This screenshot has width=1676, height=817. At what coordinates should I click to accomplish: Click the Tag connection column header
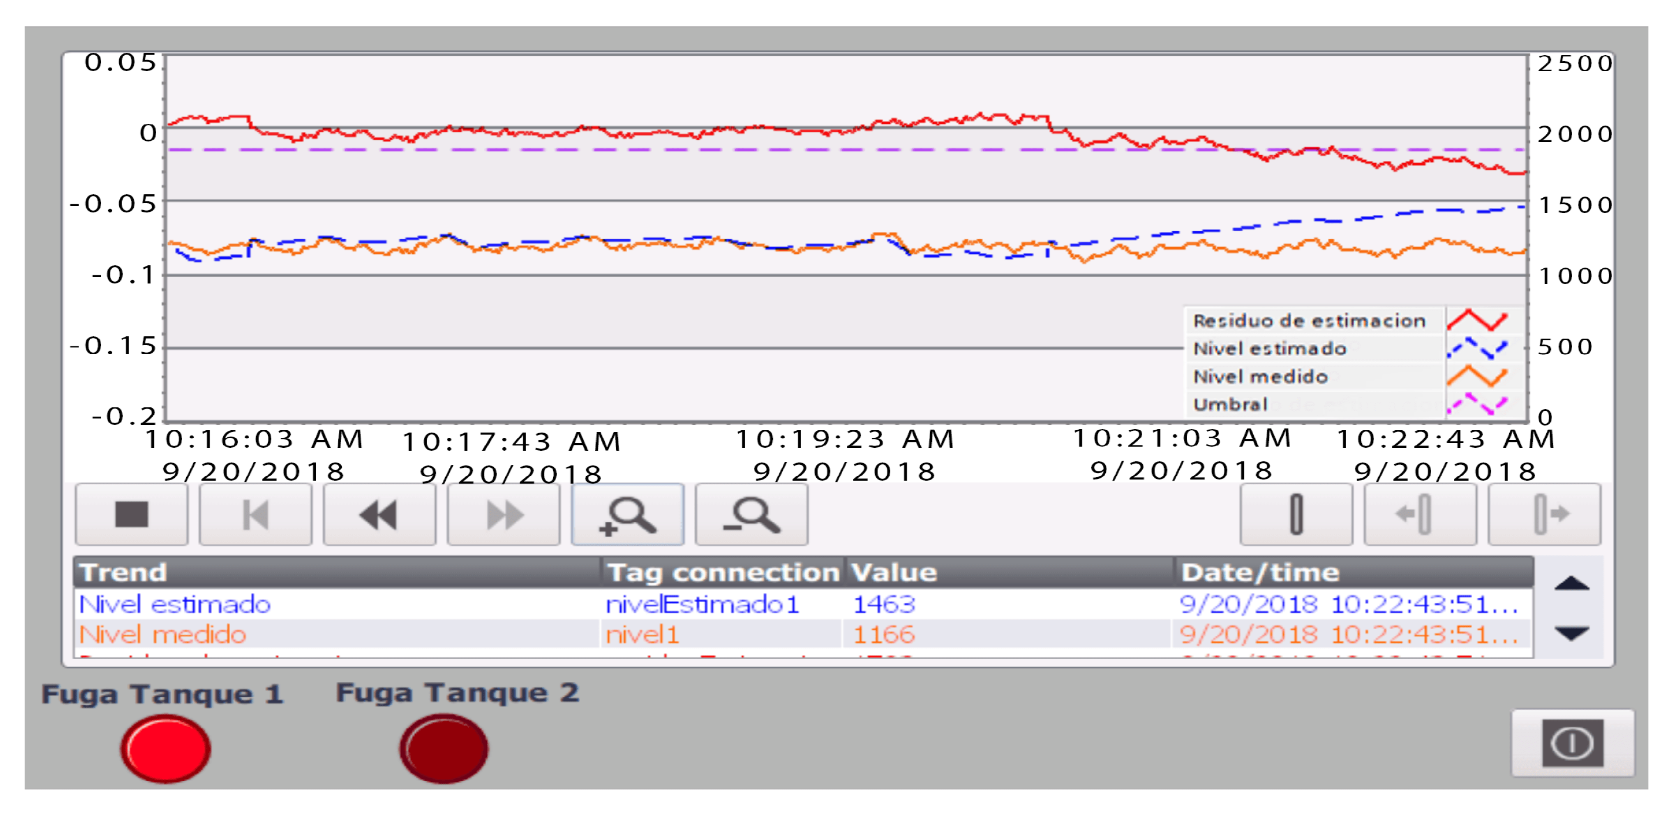coord(722,572)
